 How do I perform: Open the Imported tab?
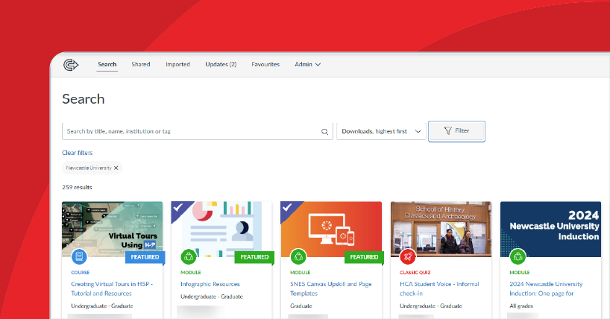[x=177, y=65]
